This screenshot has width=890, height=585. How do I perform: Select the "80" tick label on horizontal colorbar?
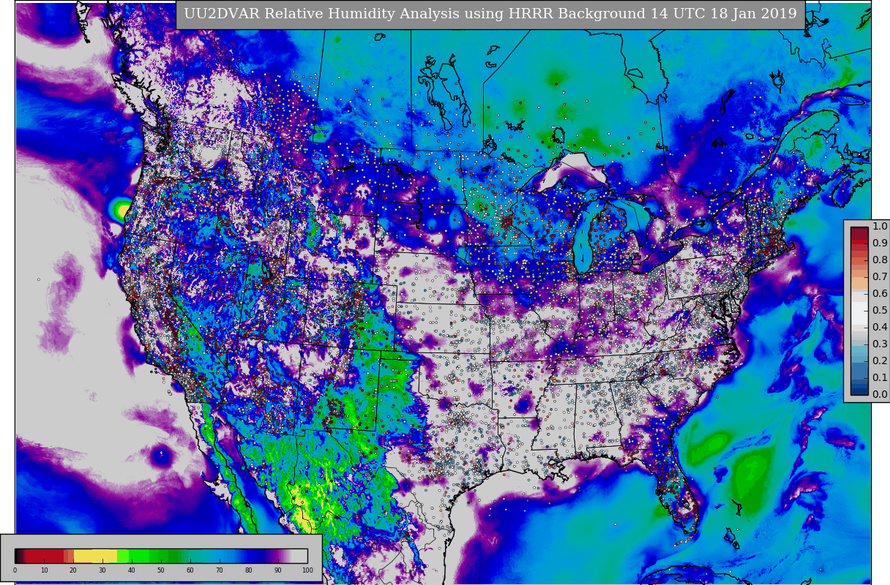[249, 570]
